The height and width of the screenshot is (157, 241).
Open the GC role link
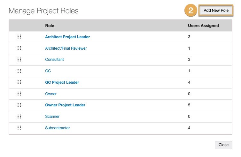pyautogui.click(x=48, y=71)
